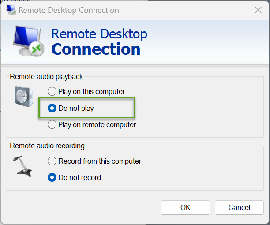Viewport: 270px width, 225px height.
Task: Select Play on this computer
Action: point(86,91)
